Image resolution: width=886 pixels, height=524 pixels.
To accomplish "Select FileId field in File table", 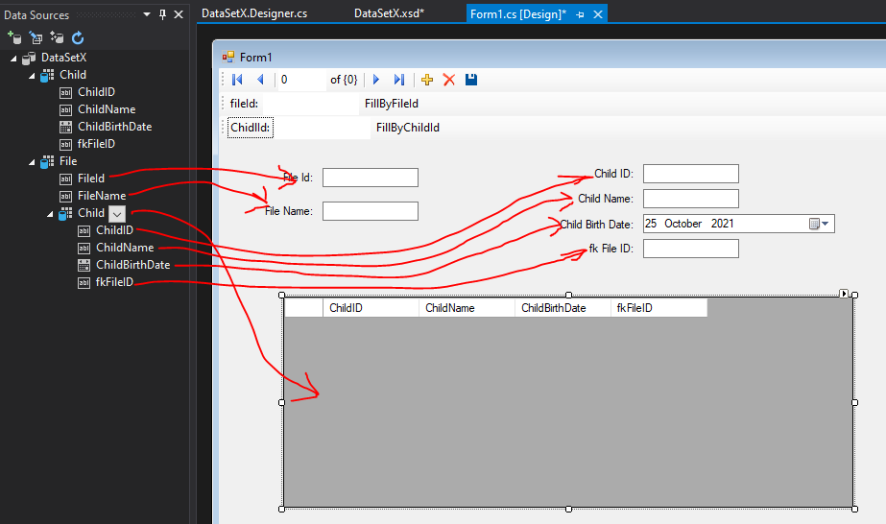I will tap(91, 179).
